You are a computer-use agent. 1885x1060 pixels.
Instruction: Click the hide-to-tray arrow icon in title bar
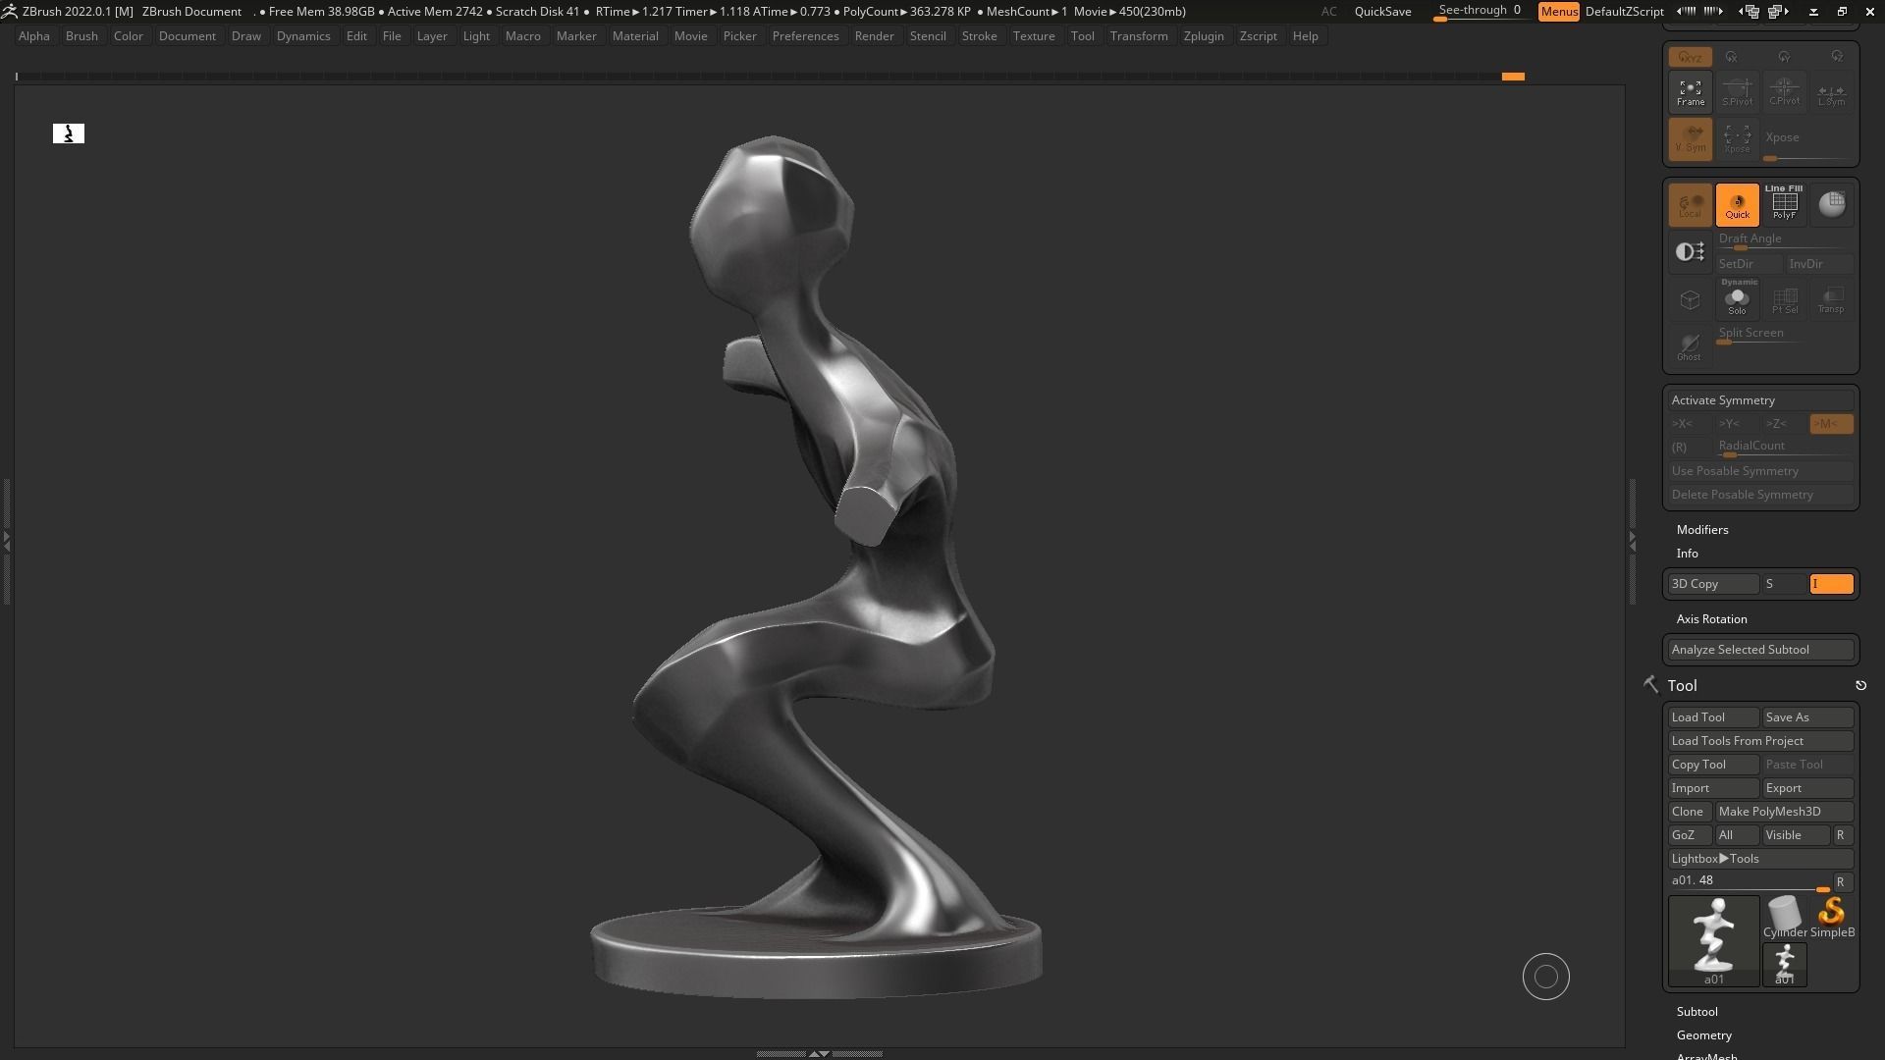point(1812,12)
